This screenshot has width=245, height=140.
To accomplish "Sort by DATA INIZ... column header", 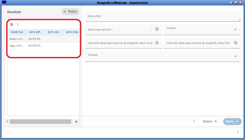I will 54,32.
